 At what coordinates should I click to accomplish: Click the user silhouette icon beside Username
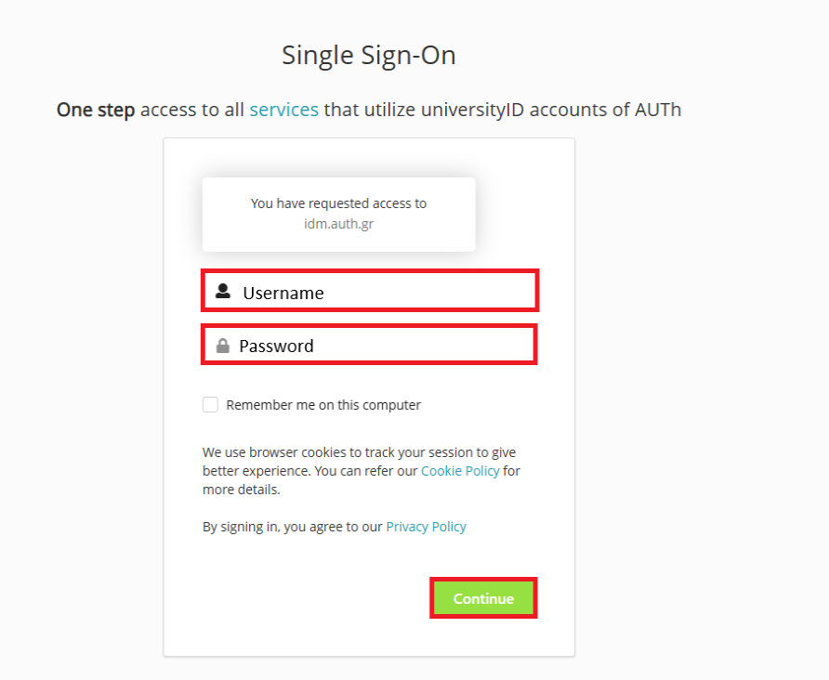223,292
